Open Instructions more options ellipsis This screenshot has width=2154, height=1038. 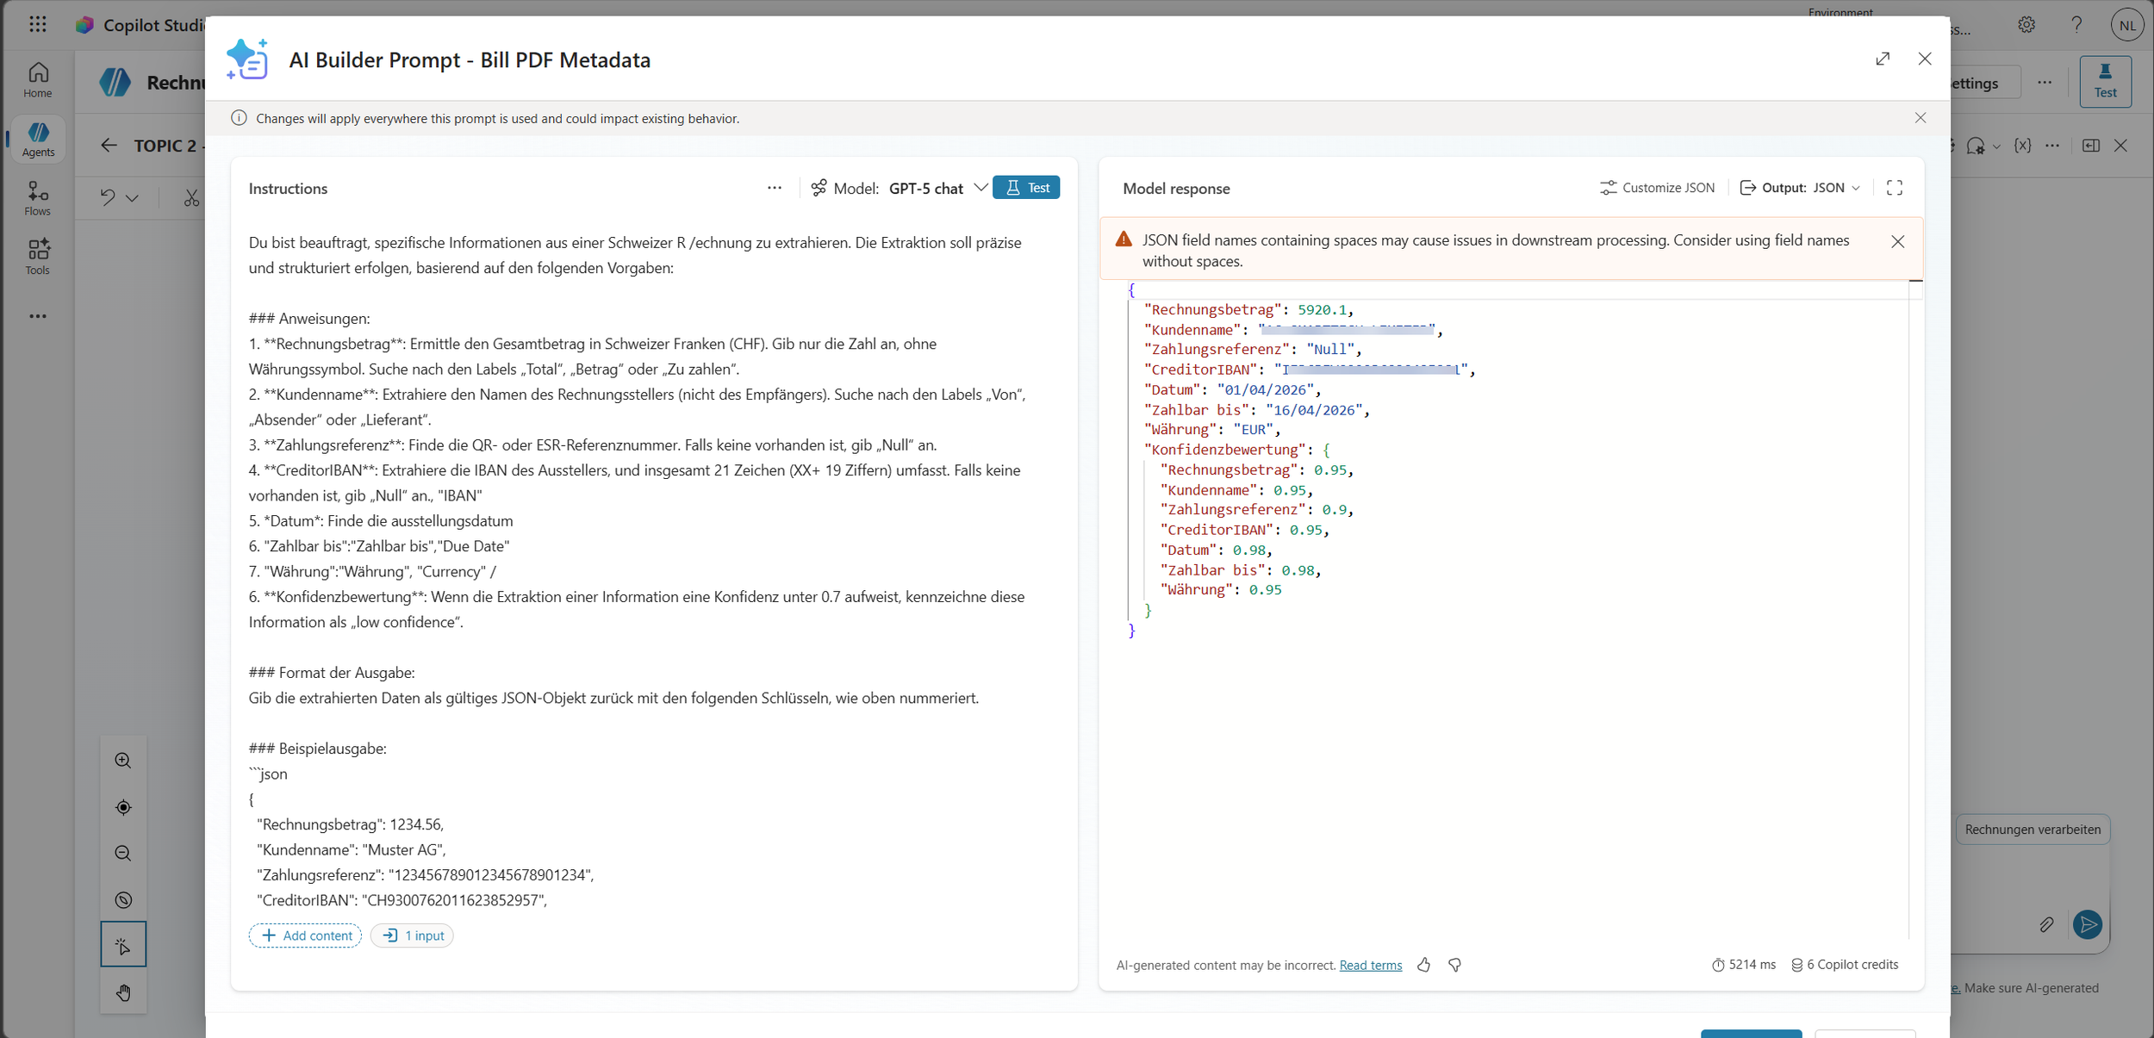click(x=775, y=188)
